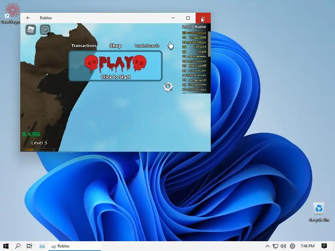The height and width of the screenshot is (251, 335).
Task: Select leaderboard row Rttt333ddfff
Action: [194, 66]
